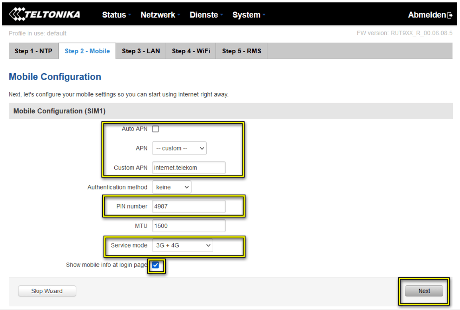Open the Authentication method dropdown
The height and width of the screenshot is (310, 460).
(x=172, y=187)
